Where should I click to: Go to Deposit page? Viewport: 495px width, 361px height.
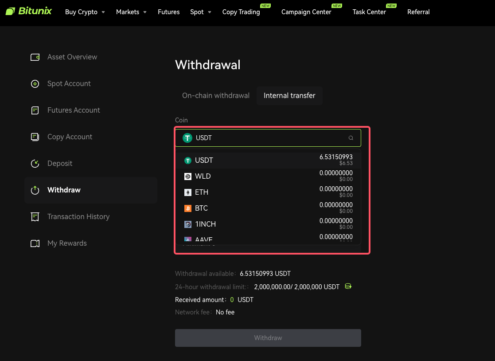pyautogui.click(x=60, y=163)
